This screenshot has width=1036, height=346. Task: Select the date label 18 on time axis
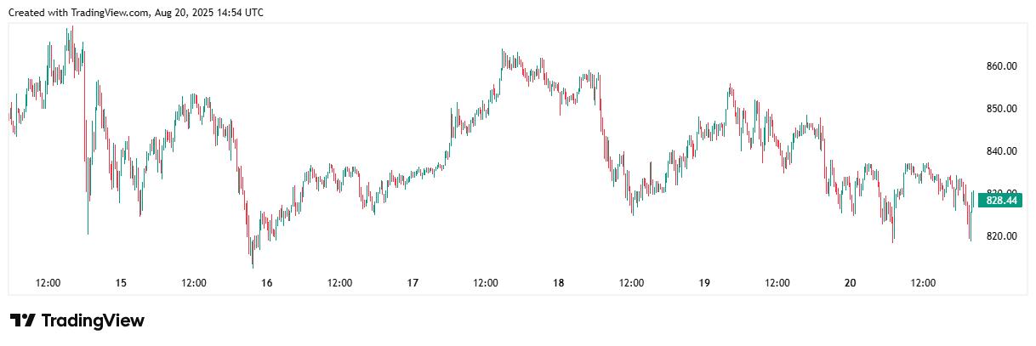tap(559, 283)
